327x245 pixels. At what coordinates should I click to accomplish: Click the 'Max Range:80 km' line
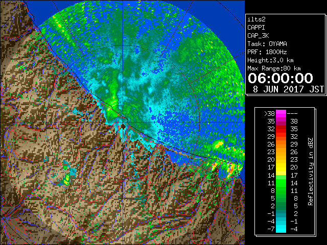coord(274,68)
